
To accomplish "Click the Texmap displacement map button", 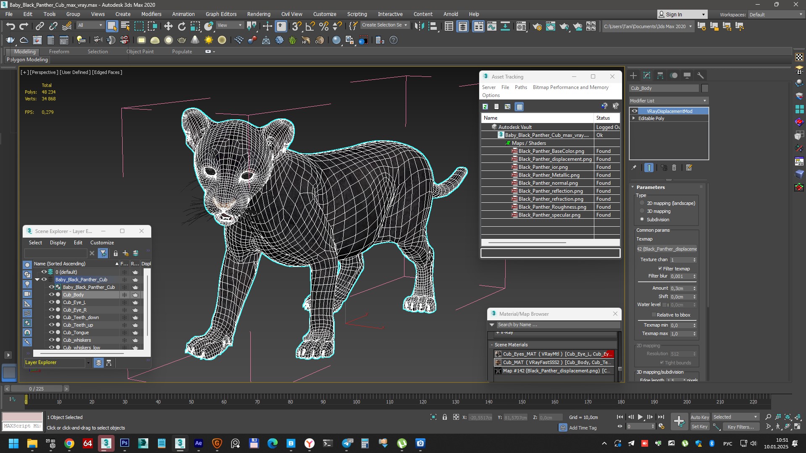I will (x=667, y=249).
